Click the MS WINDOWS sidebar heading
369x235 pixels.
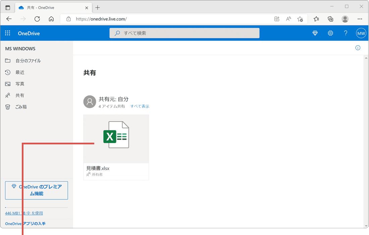click(x=20, y=49)
